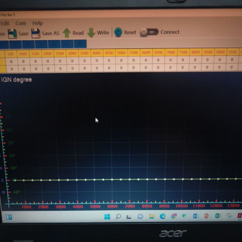242x242 pixels.
Task: Select the 8500 RPM column header
Action: click(208, 52)
